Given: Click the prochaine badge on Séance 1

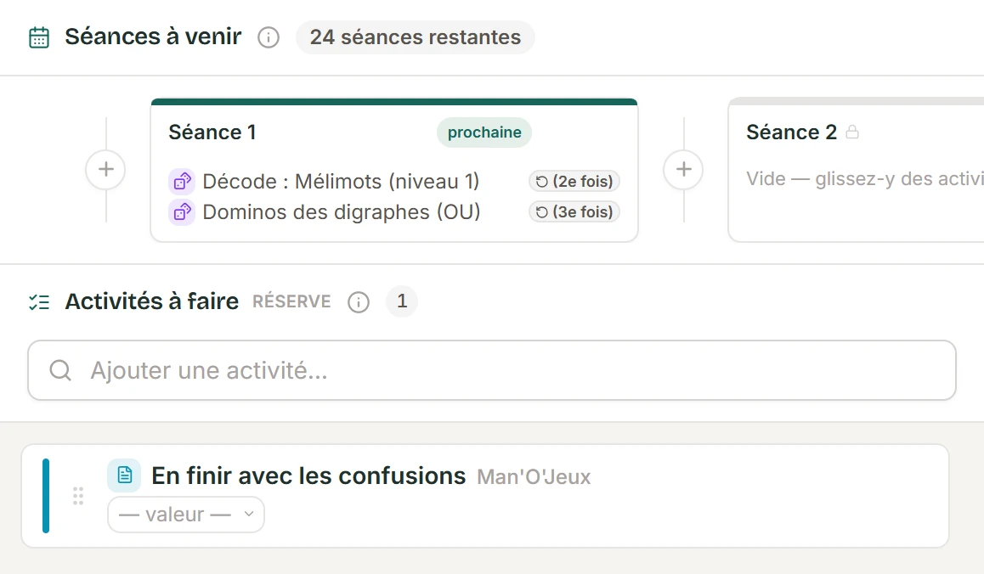Looking at the screenshot, I should click(x=484, y=132).
